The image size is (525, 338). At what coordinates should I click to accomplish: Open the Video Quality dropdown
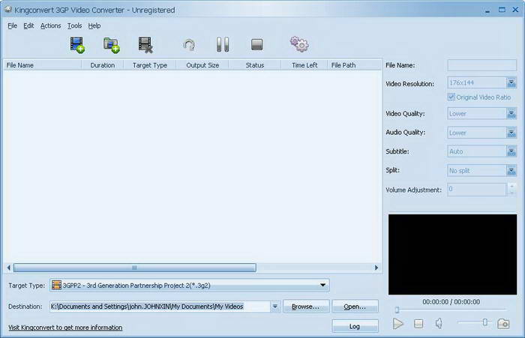point(511,113)
